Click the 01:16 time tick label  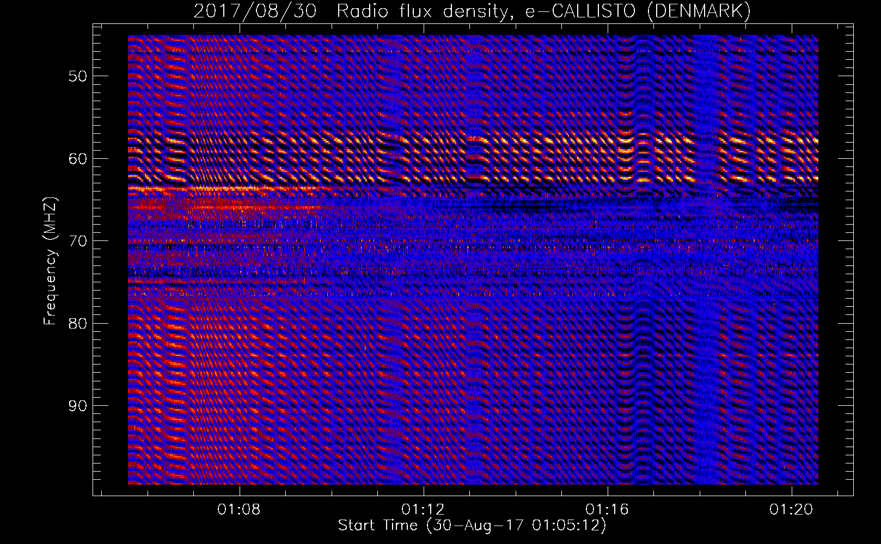[607, 509]
